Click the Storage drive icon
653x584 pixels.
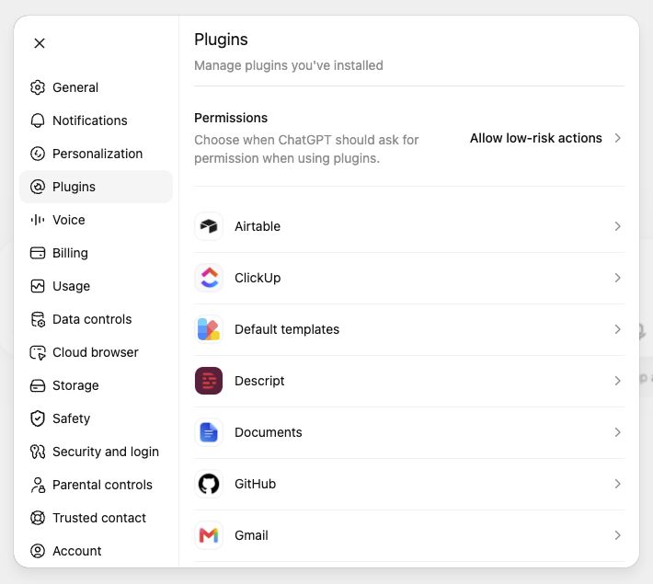pyautogui.click(x=38, y=385)
